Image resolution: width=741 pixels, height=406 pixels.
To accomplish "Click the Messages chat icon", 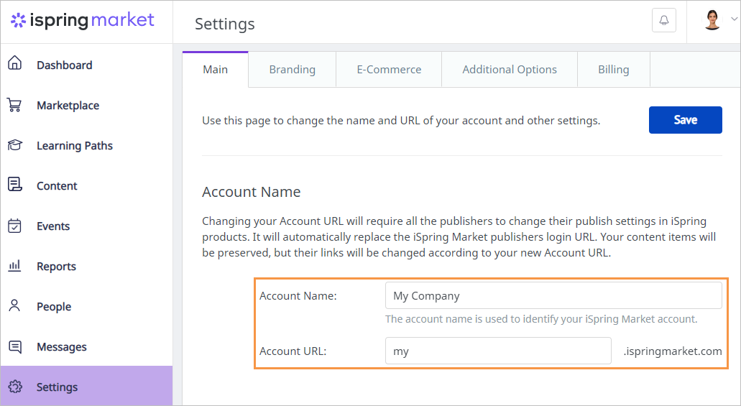I will tap(14, 346).
